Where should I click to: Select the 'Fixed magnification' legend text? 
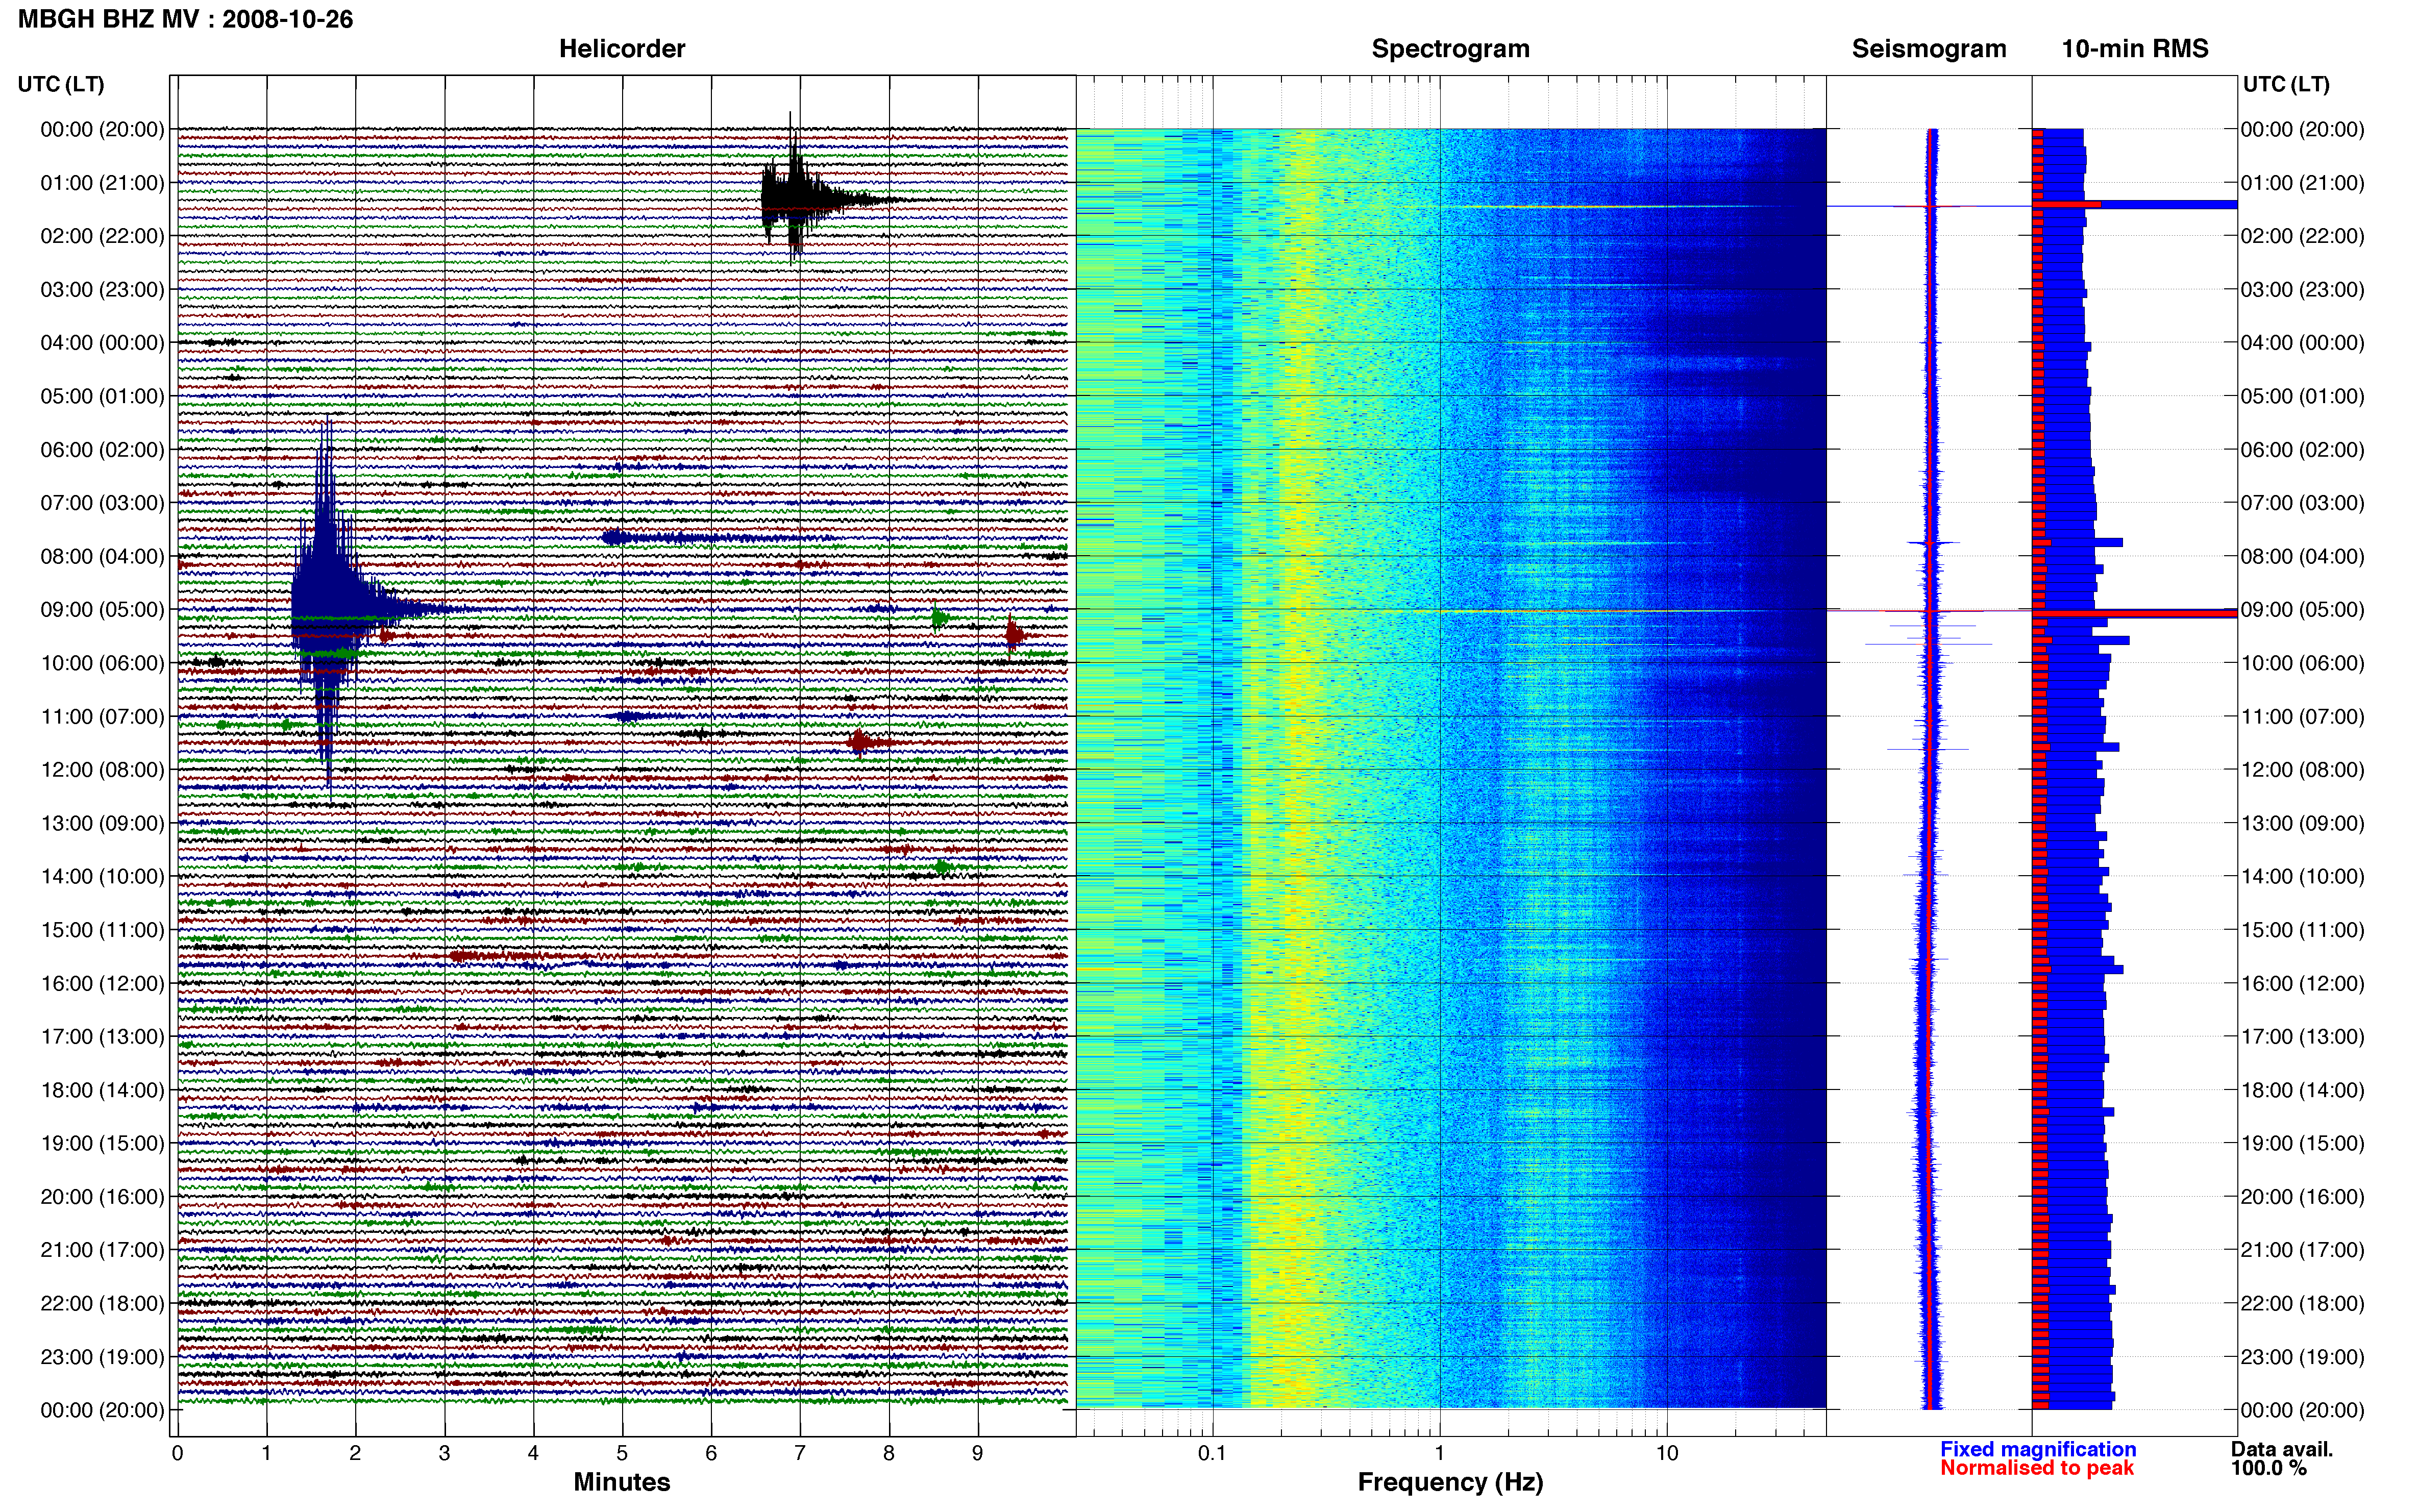pos(2038,1449)
